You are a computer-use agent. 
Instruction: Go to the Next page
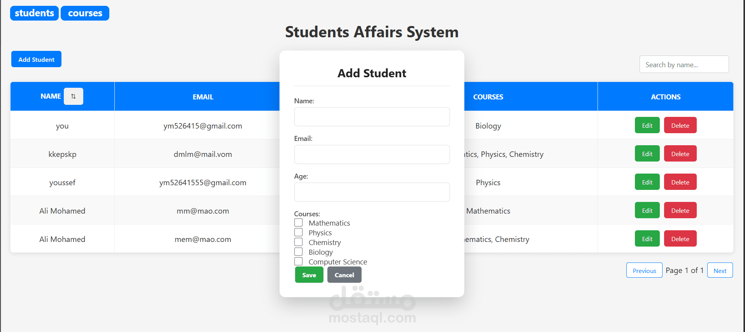click(x=720, y=271)
